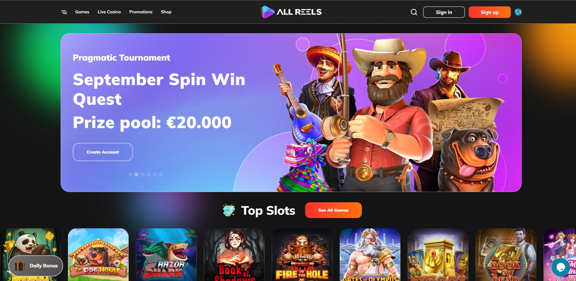576x281 pixels.
Task: Go to the Live Casino section
Action: 109,12
